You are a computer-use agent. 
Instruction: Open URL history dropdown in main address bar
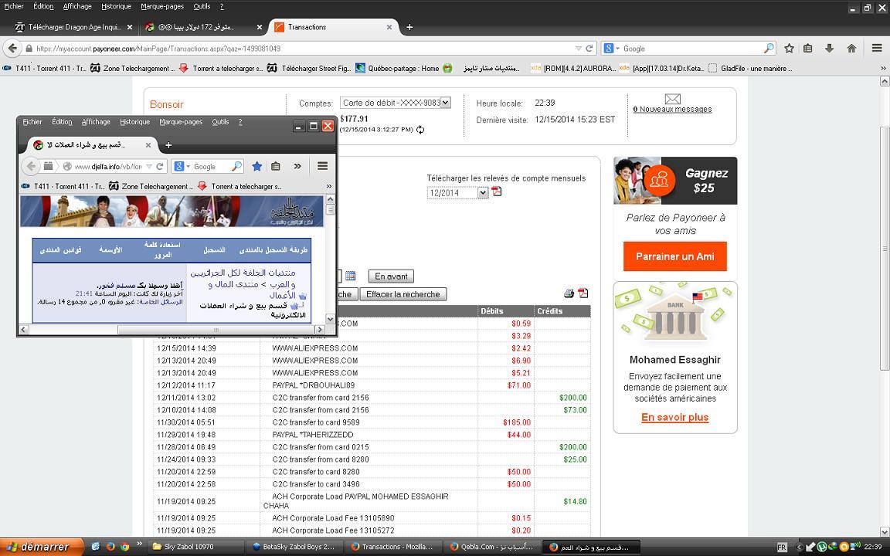click(579, 49)
